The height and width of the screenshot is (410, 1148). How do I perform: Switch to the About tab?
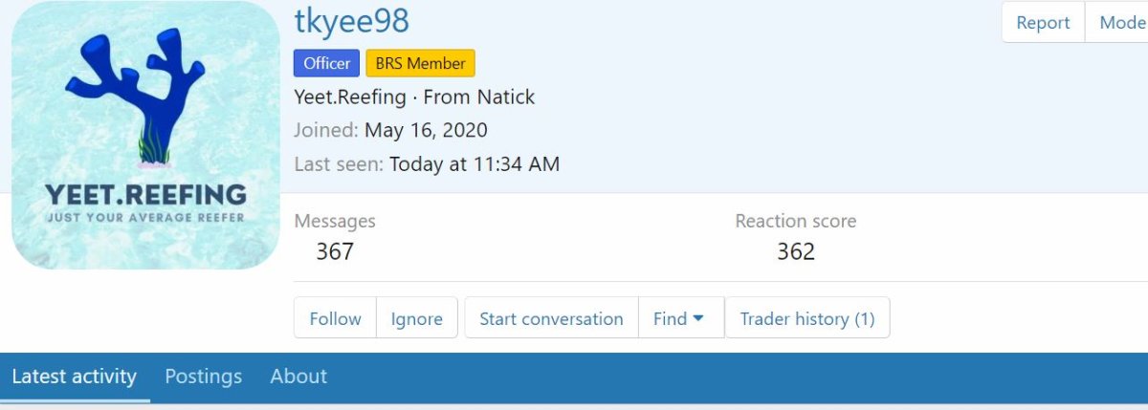298,377
